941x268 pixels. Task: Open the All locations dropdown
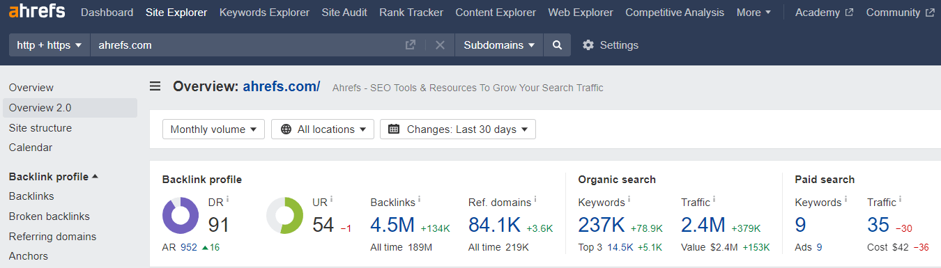click(323, 129)
